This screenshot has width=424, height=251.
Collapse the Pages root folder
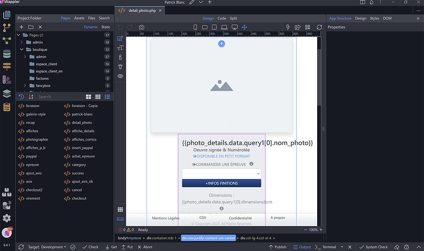tap(18, 35)
